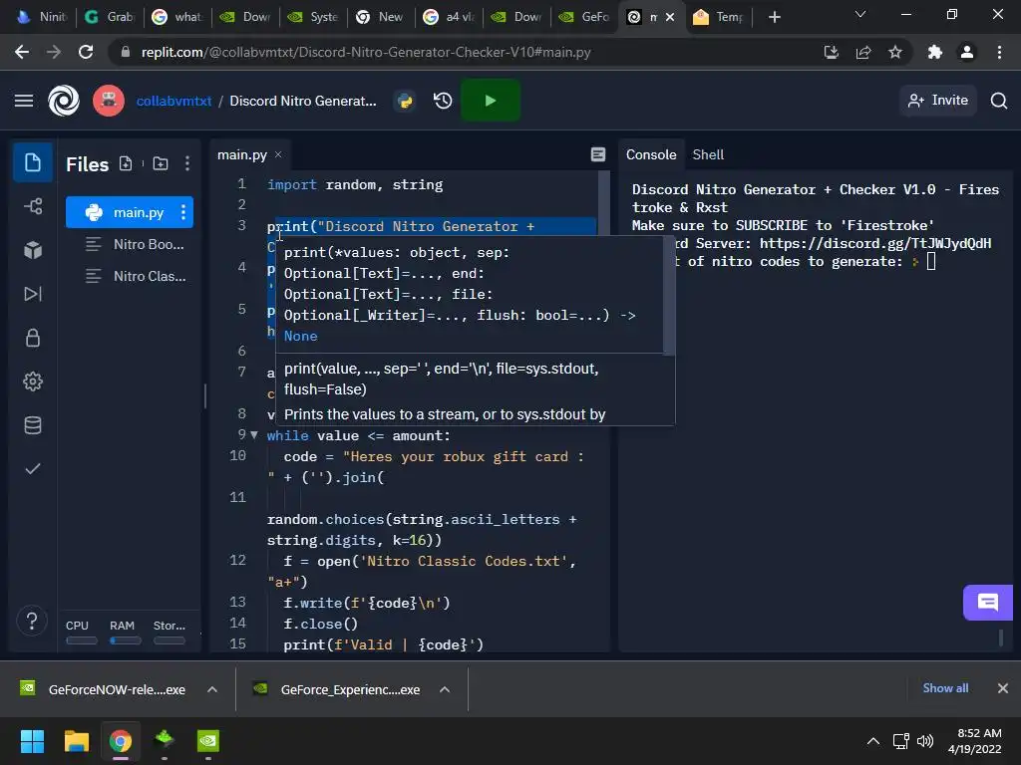The image size is (1021, 765).
Task: Switch to the Temp browser tab
Action: click(718, 17)
